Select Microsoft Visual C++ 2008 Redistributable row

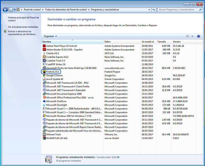tap(119, 109)
